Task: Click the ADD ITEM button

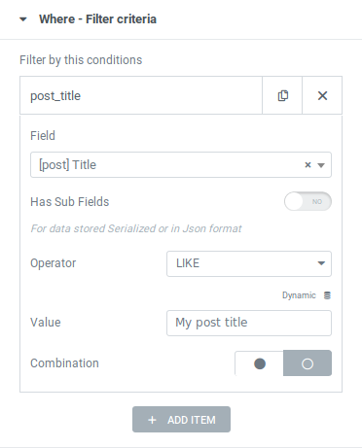Action: coord(181,420)
